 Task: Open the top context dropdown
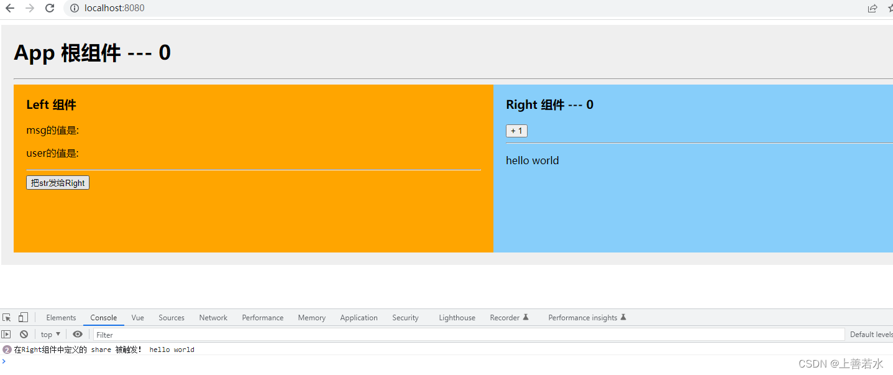point(51,334)
